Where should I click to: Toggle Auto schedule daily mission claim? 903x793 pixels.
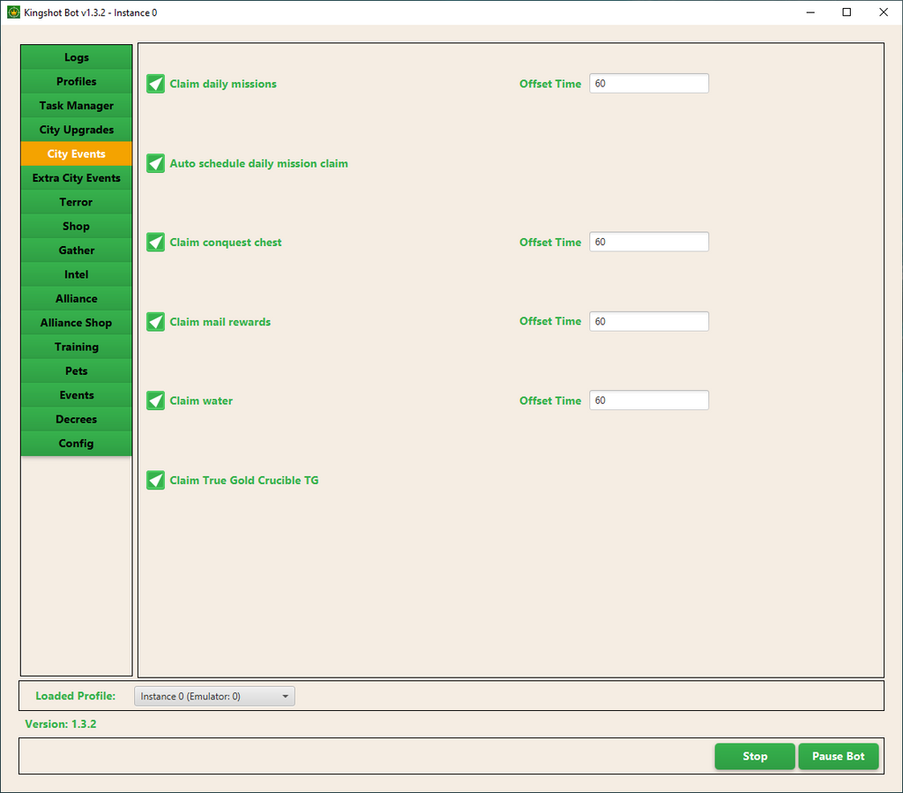coord(156,163)
